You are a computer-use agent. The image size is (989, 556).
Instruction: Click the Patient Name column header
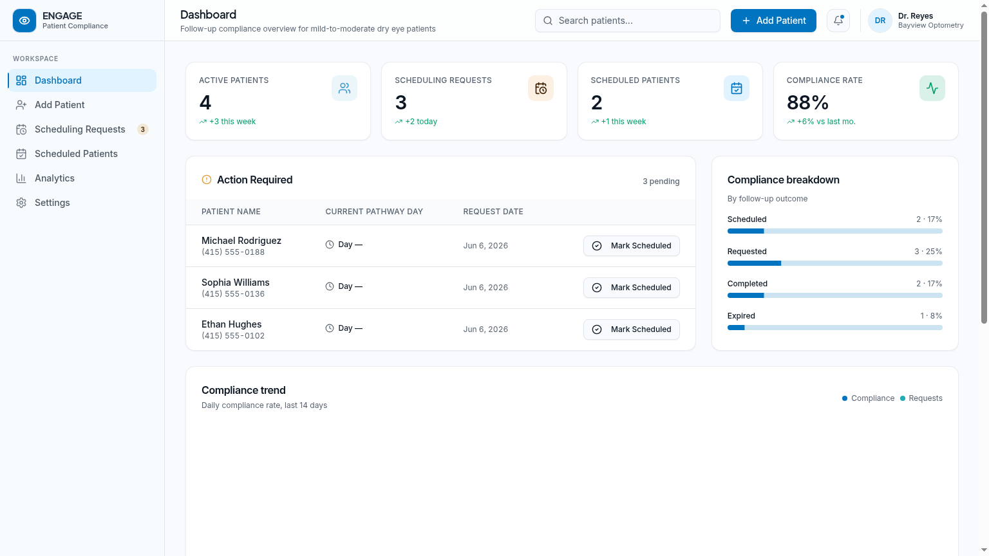(x=231, y=212)
